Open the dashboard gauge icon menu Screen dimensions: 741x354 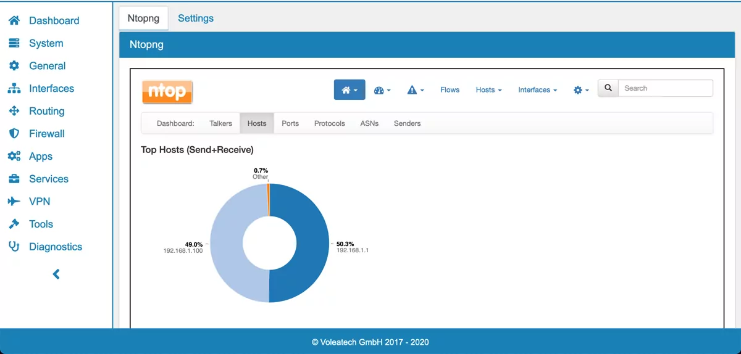[x=382, y=90]
